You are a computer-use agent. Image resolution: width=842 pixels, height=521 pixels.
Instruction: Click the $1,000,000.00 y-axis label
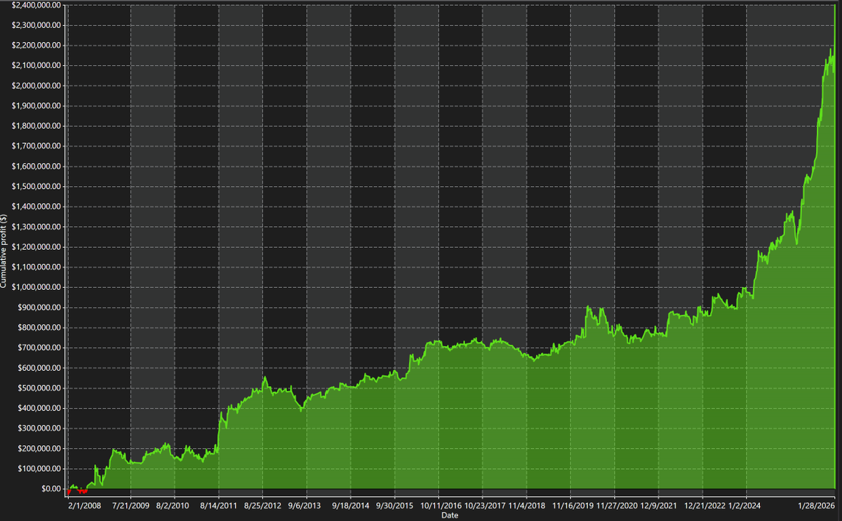point(34,288)
